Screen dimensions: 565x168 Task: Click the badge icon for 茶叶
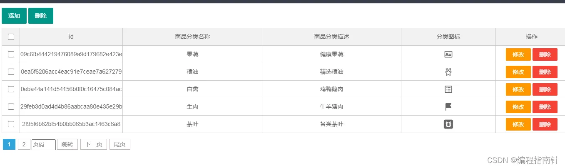(448, 124)
